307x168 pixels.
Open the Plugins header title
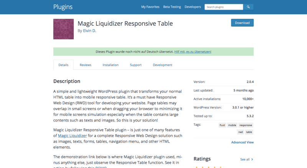tap(63, 7)
